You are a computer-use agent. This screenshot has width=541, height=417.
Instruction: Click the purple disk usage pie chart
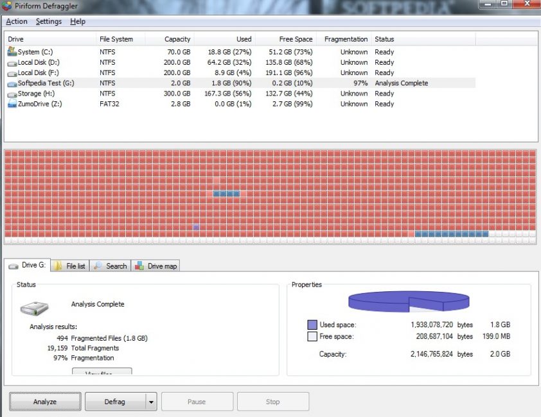409,302
